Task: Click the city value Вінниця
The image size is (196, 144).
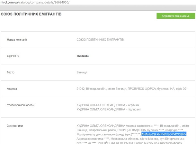Action: click(x=82, y=72)
